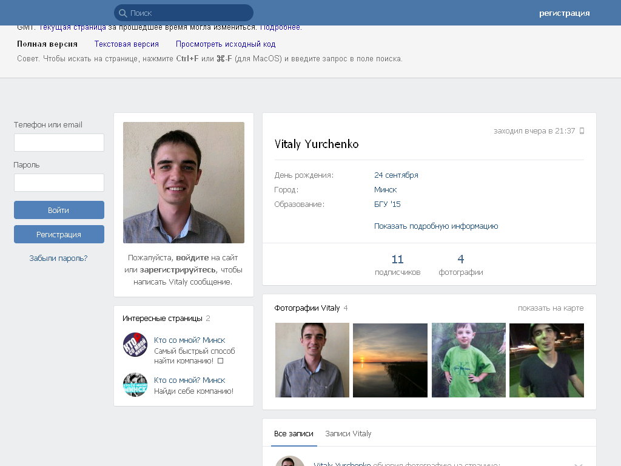Viewport: 621px width, 466px height.
Task: Open the first 'Кто со мной? Минск' group avatar
Action: [x=135, y=345]
